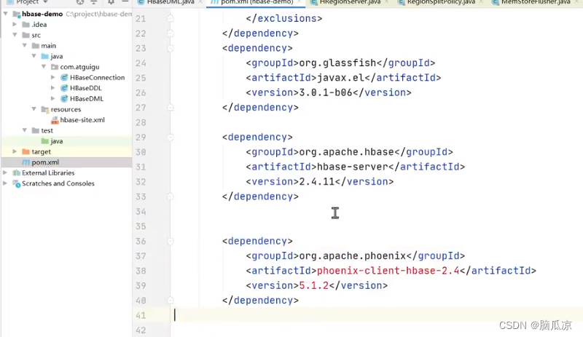
Task: Click the resources folder icon
Action: 45,109
